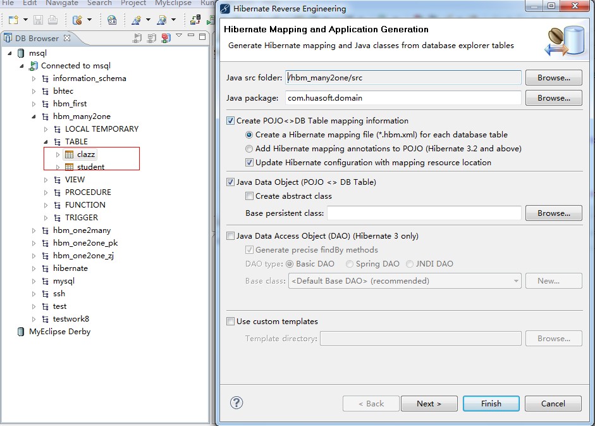Viewport: 595px width, 426px height.
Task: Click the Save floppy-disk toolbar icon
Action: [38, 20]
